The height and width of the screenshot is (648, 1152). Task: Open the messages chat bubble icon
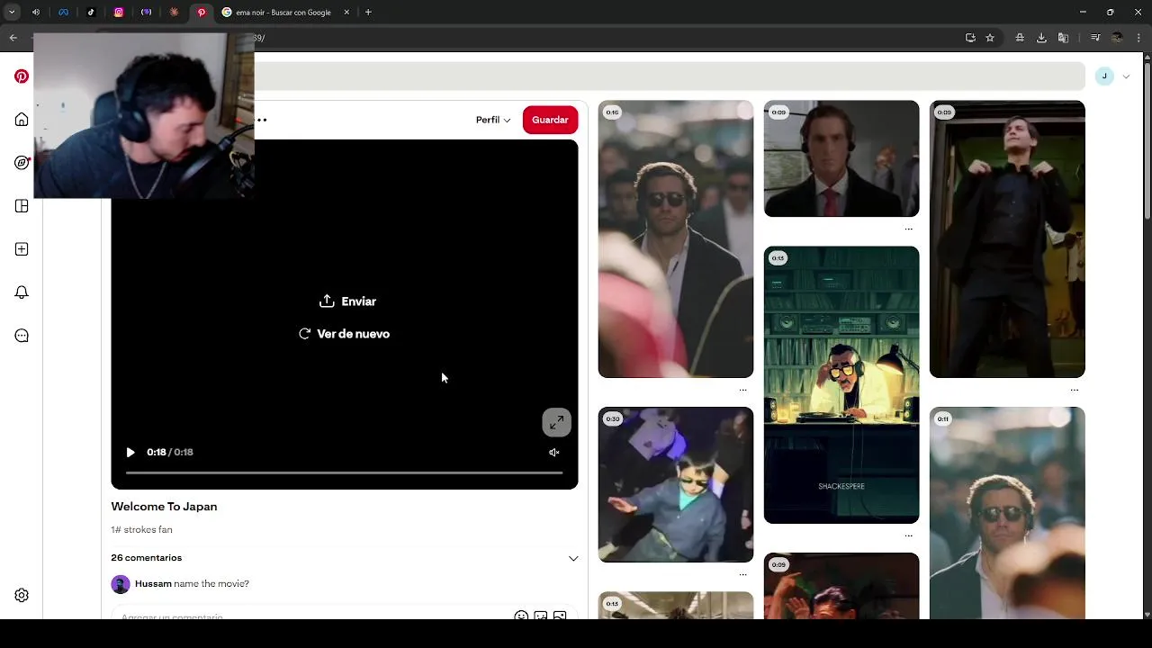[22, 336]
